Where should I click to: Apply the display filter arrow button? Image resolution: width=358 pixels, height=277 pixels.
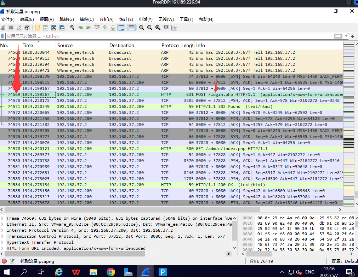[x=338, y=36]
